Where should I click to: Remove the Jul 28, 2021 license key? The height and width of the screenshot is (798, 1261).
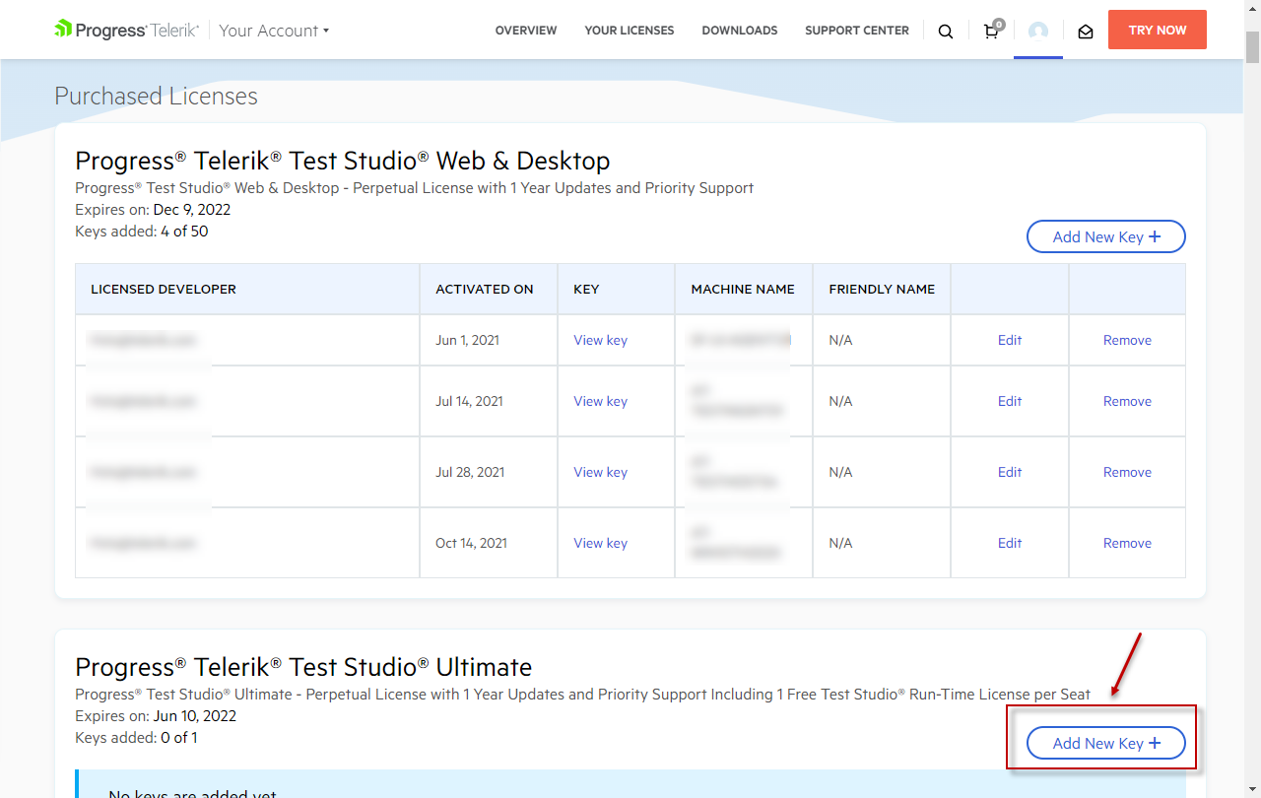[x=1127, y=472]
